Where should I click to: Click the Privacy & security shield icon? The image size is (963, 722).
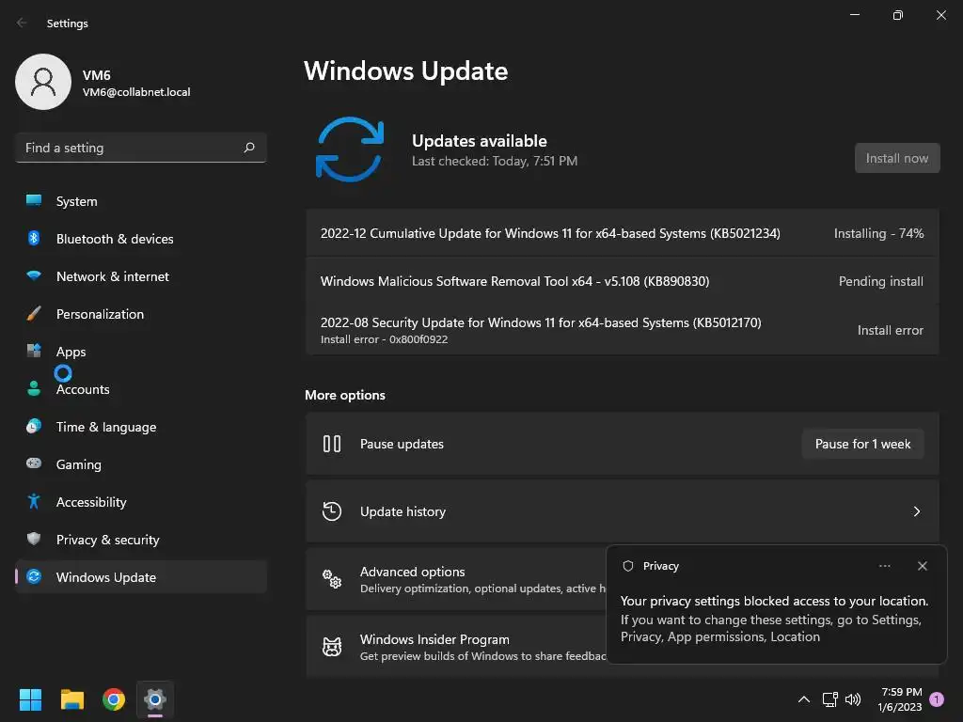click(x=34, y=539)
